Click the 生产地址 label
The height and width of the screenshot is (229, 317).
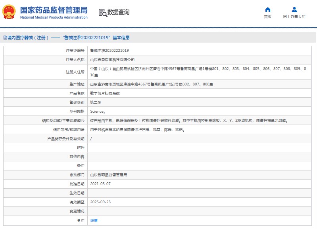click(x=77, y=84)
